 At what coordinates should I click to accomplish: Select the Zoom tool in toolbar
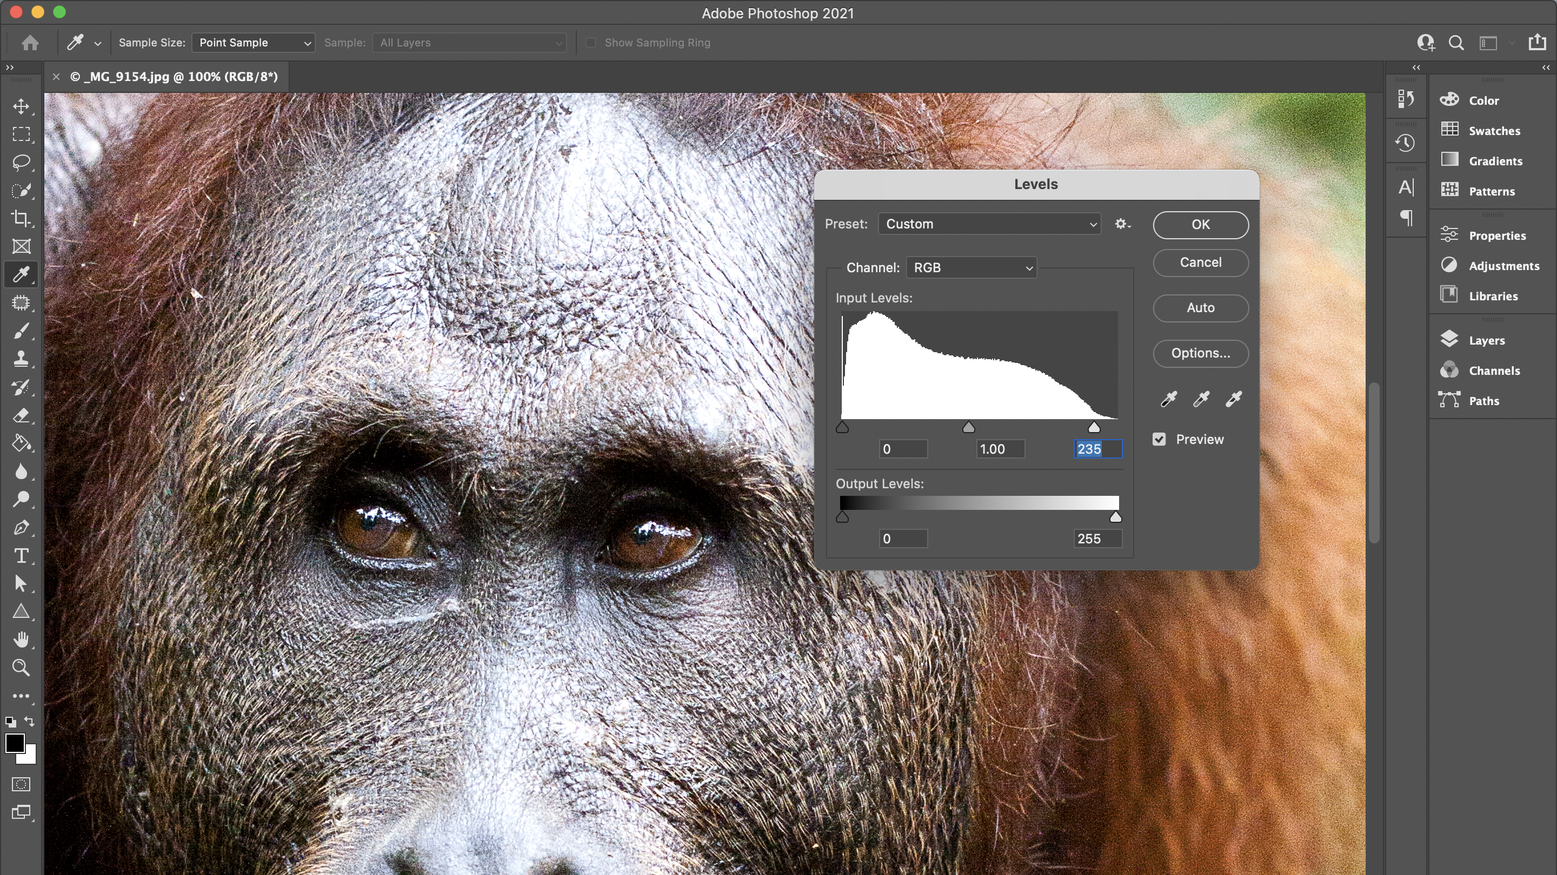click(22, 668)
